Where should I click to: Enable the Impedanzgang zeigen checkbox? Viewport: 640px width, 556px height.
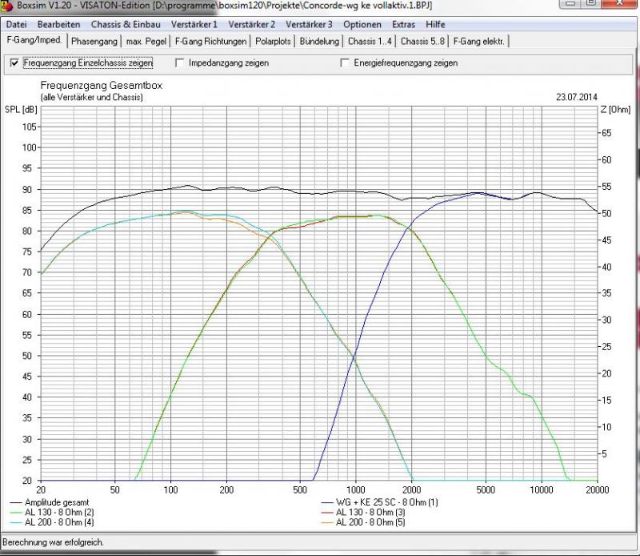[180, 62]
